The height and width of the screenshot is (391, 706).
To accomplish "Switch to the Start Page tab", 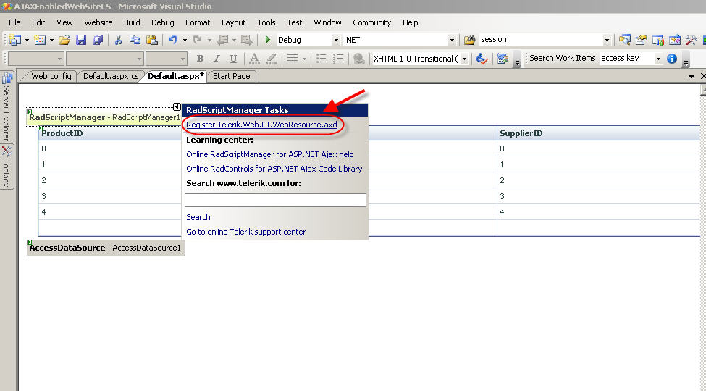I will tap(232, 76).
